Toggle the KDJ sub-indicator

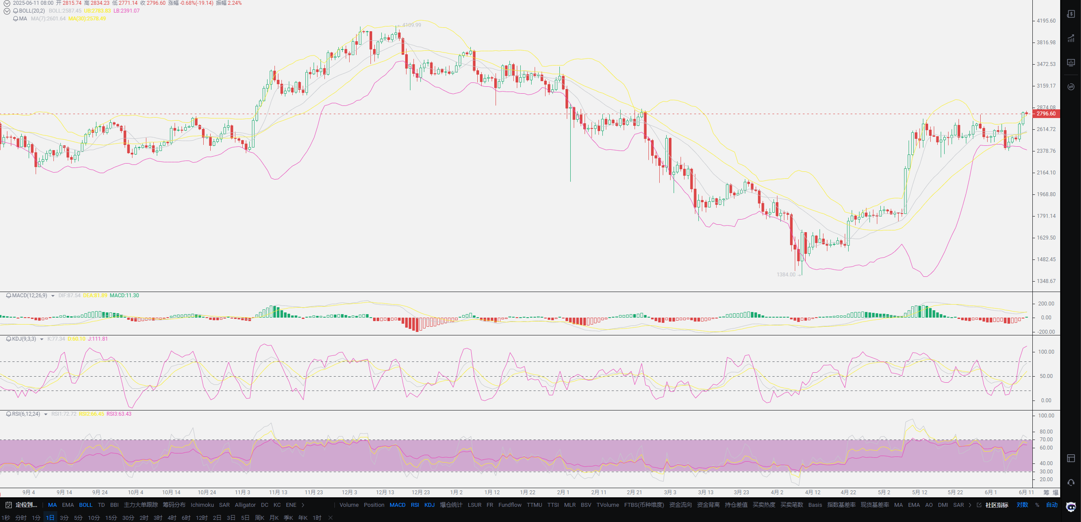coord(430,505)
